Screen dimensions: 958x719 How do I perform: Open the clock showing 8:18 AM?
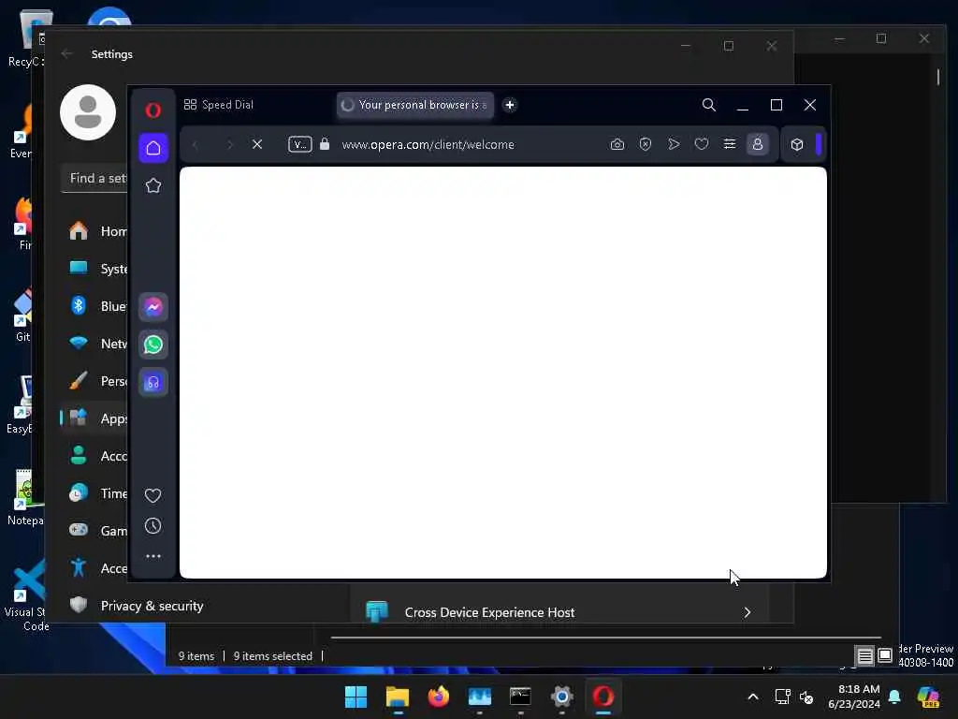tap(853, 697)
